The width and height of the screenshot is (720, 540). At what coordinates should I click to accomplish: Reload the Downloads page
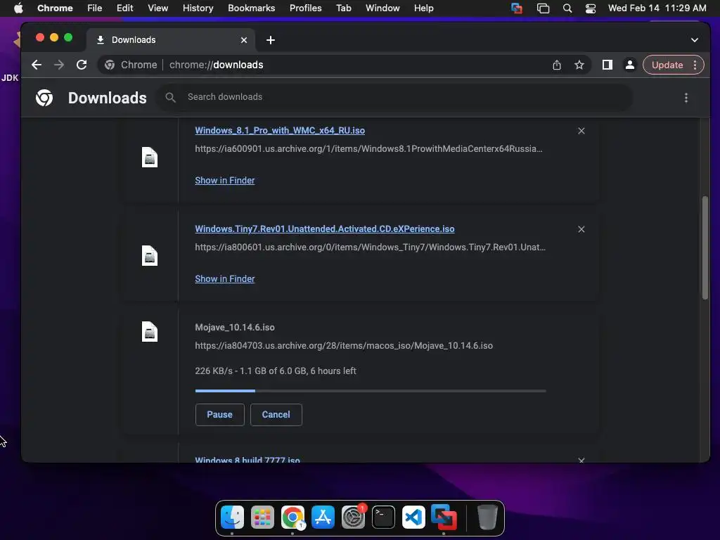click(82, 65)
